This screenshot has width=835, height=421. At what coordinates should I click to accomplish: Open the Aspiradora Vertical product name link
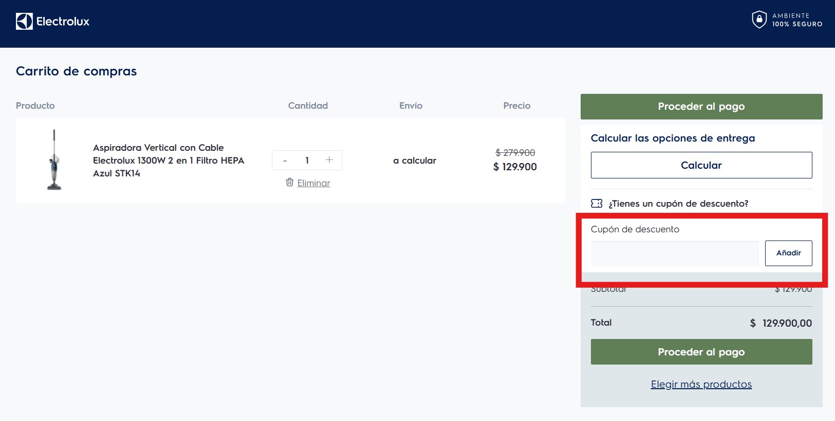pos(168,161)
